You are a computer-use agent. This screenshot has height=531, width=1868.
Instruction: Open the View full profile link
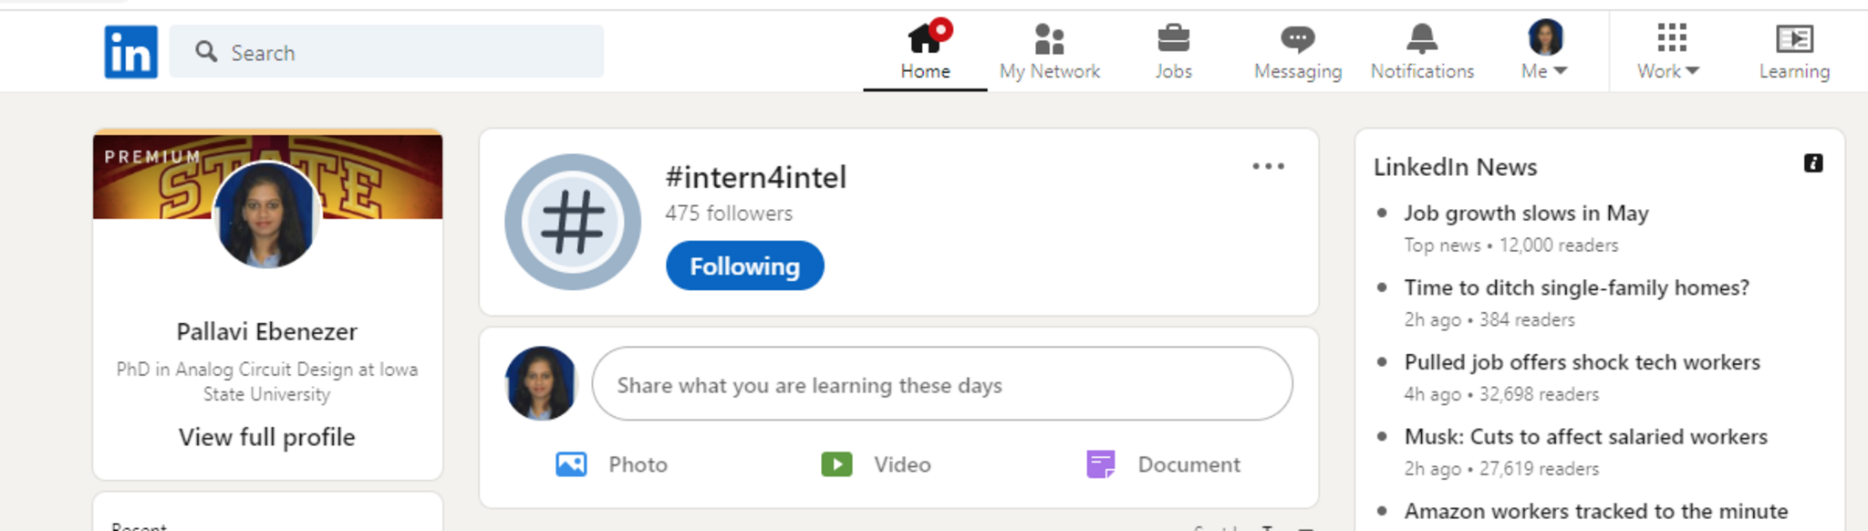[267, 437]
